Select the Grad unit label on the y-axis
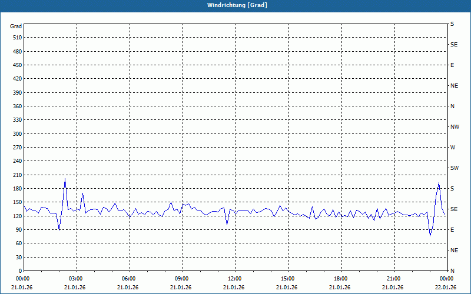The width and height of the screenshot is (471, 294). coord(16,26)
